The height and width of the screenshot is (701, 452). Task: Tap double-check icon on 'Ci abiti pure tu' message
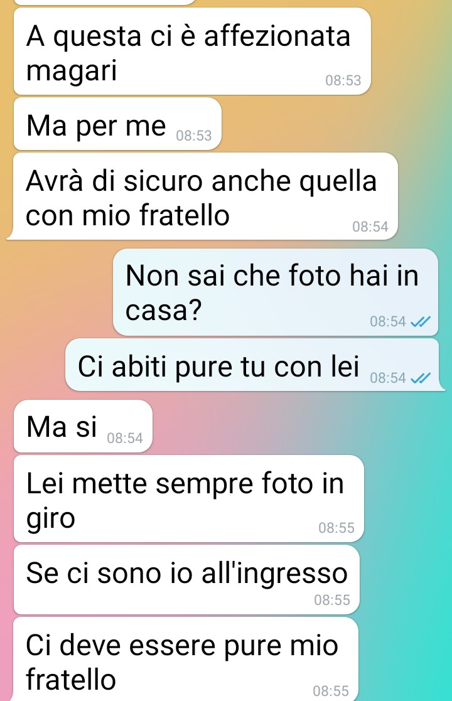point(420,378)
